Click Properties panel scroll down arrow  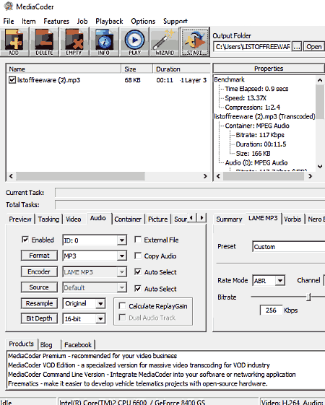[320, 166]
